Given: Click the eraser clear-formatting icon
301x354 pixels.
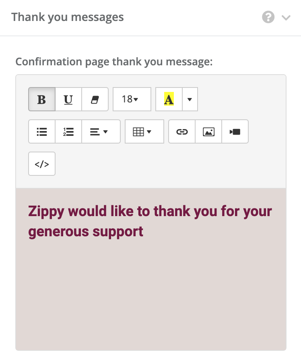Looking at the screenshot, I should [x=95, y=99].
